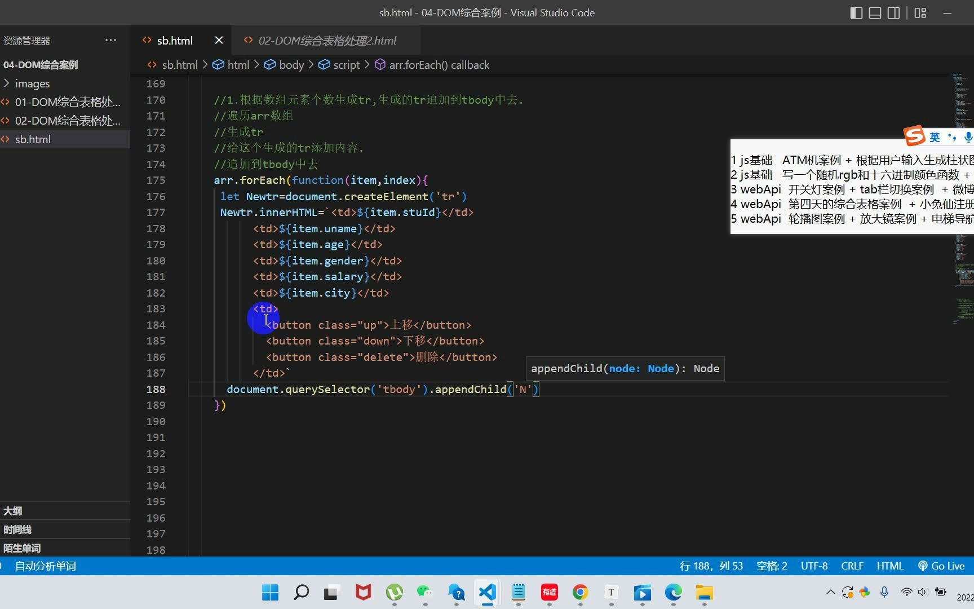Click system tray microphone icon
The image size is (974, 609).
coord(884,592)
